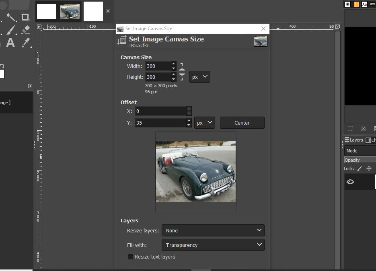Switch to the Layers tab
This screenshot has width=376, height=271.
(354, 140)
